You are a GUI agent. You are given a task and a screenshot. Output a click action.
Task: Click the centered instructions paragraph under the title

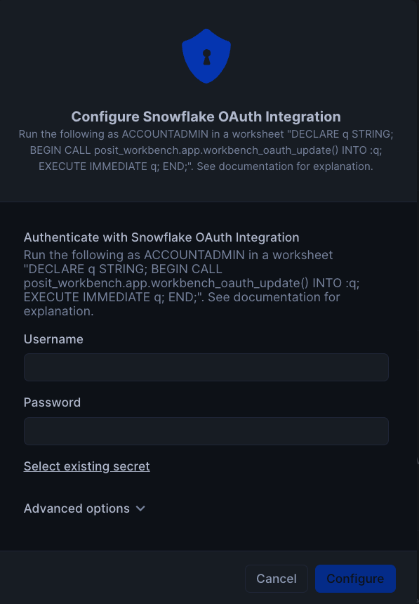[206, 150]
